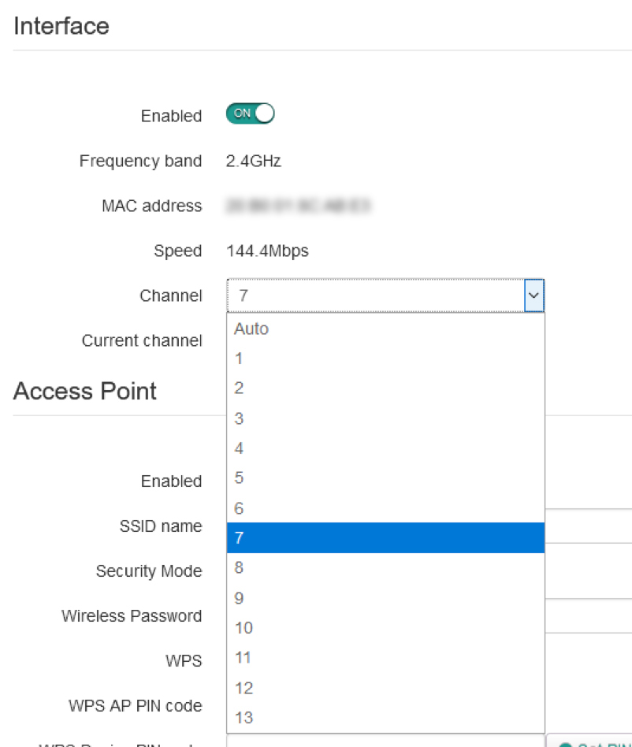Select channel 10 from dropdown
632x747 pixels.
pos(385,628)
